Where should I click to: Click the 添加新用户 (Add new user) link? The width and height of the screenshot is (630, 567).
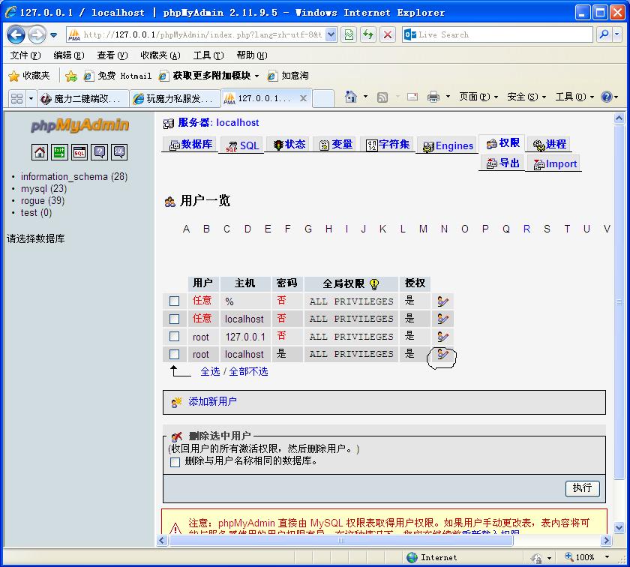click(x=212, y=402)
